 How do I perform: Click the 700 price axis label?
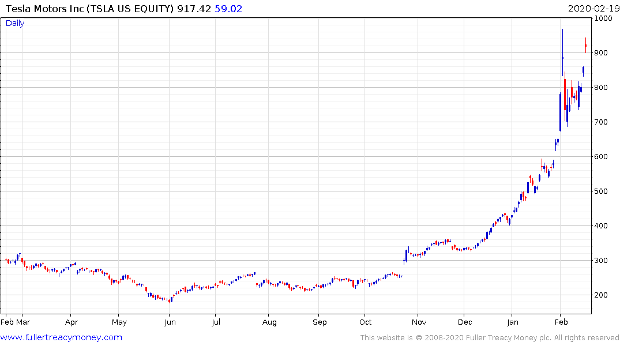pos(601,122)
